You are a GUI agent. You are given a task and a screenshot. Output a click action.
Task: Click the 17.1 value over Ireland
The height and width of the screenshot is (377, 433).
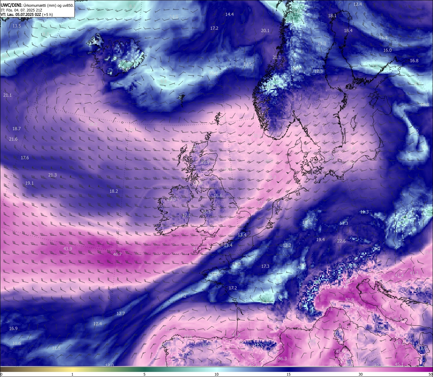(187, 215)
